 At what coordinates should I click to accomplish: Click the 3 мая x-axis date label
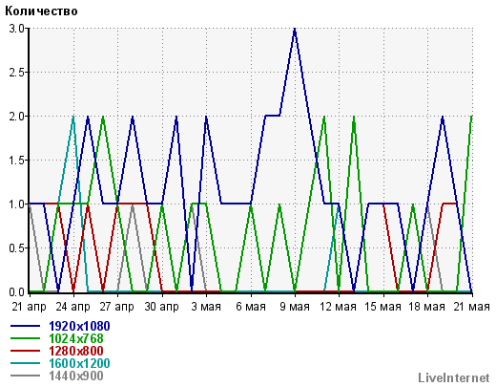tap(206, 307)
